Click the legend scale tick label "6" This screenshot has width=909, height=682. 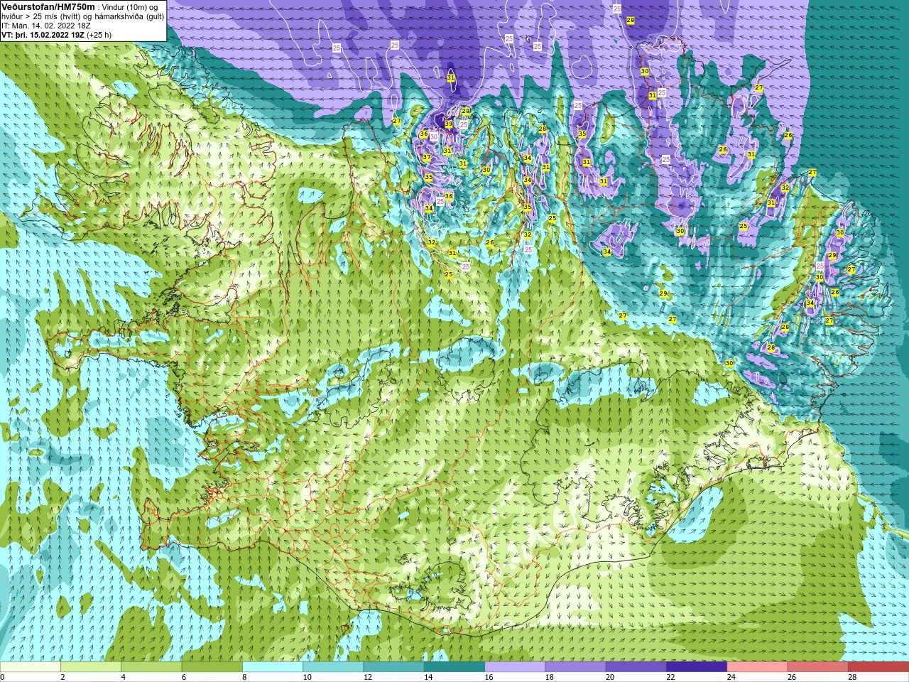pos(184,677)
